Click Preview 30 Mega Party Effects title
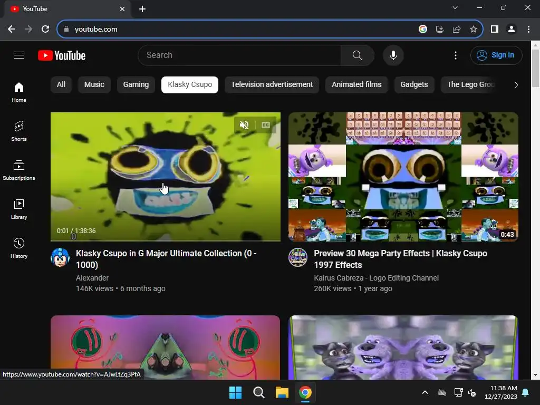Viewport: 540px width, 405px height. pos(401,259)
